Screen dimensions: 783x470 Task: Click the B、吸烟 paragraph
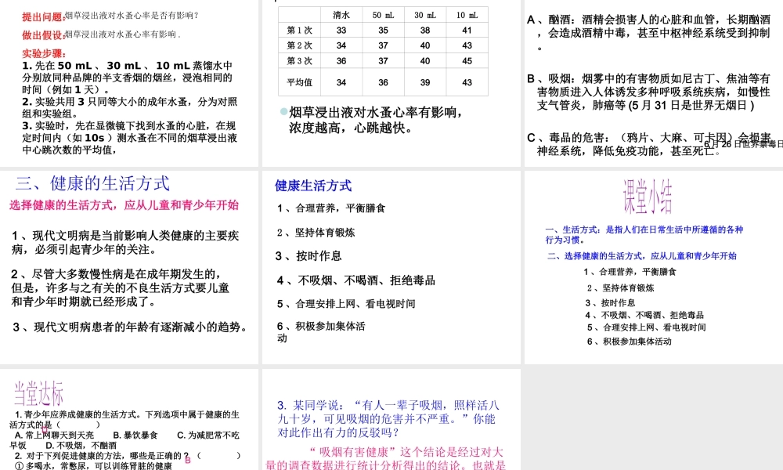click(649, 92)
